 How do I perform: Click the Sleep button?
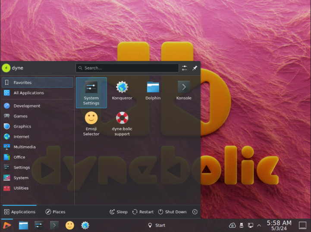click(x=119, y=212)
